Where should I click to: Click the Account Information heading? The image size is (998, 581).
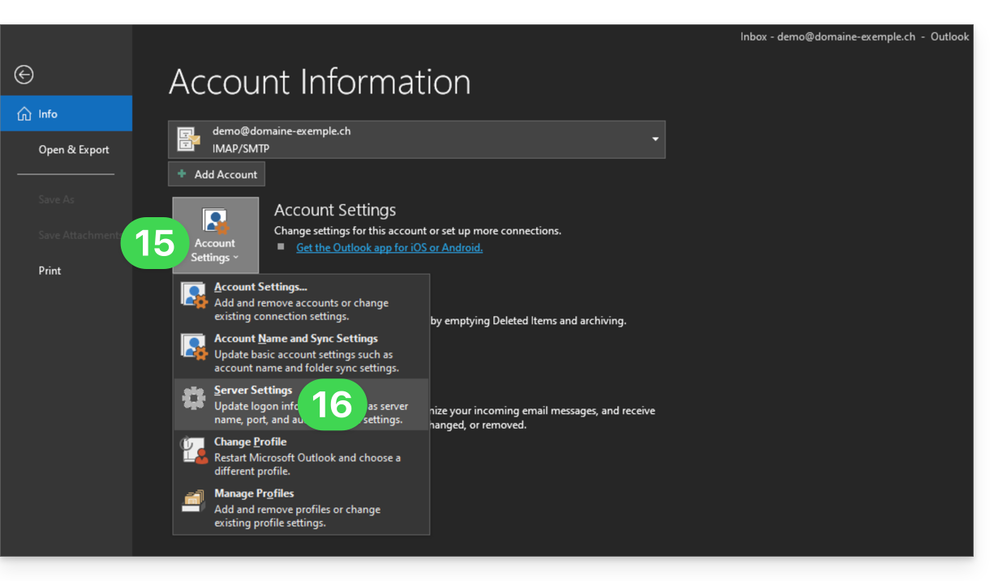coord(320,82)
